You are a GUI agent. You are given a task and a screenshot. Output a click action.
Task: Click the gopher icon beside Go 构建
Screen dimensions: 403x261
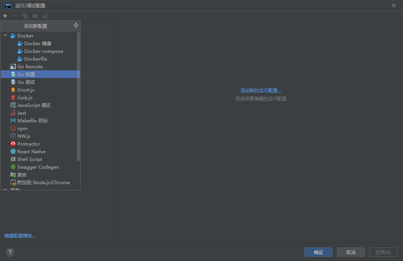[x=13, y=74]
